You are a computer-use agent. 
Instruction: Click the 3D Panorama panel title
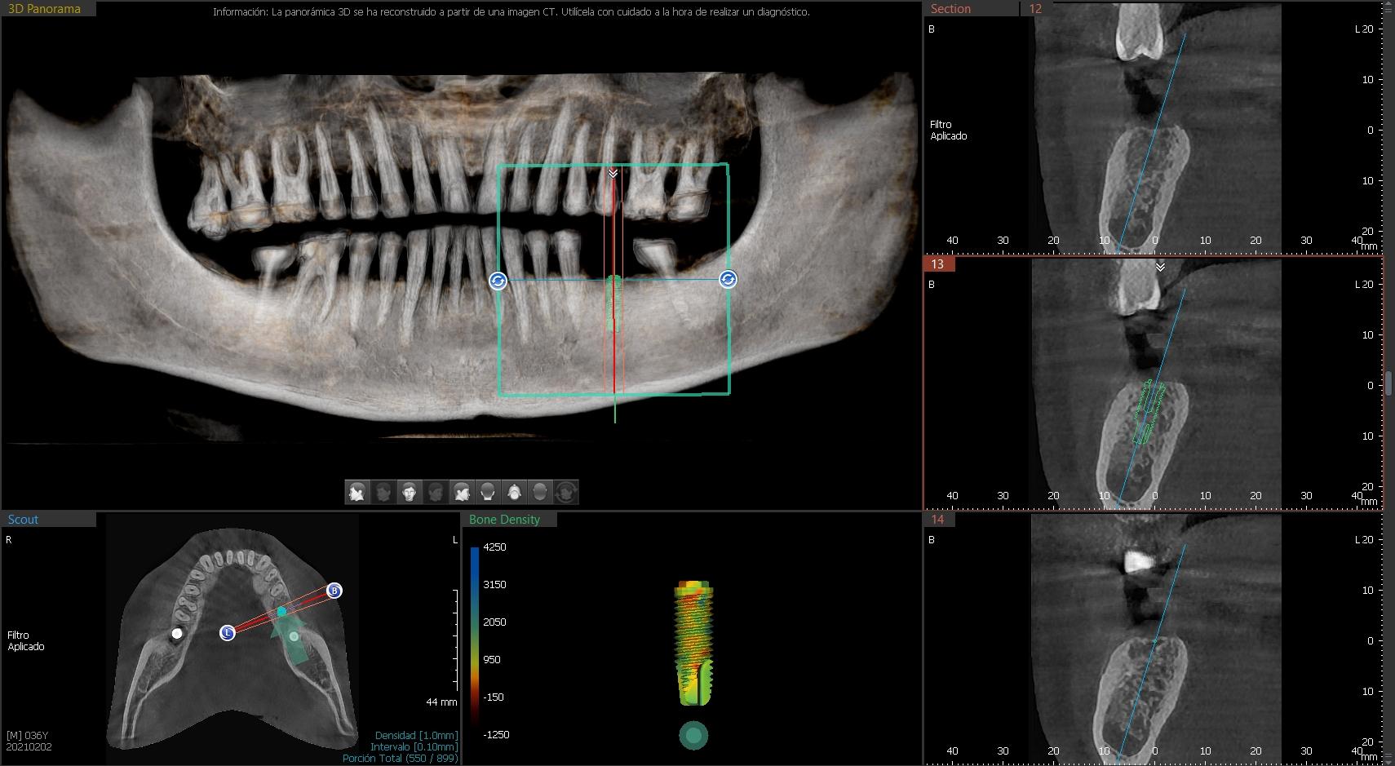tap(44, 9)
